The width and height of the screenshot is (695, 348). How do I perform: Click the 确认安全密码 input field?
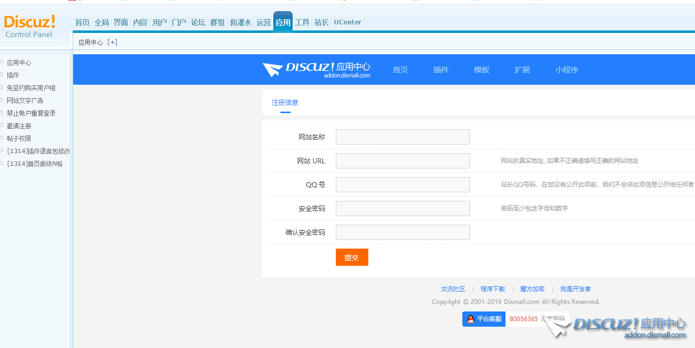click(402, 232)
